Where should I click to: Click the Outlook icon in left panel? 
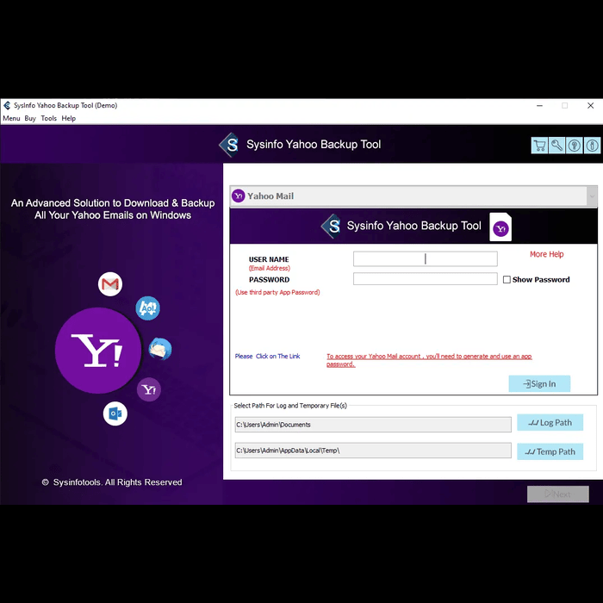(115, 413)
